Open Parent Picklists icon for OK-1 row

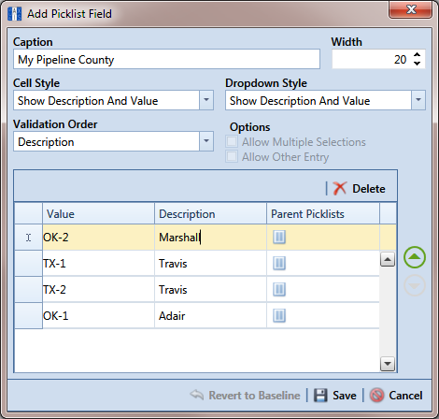pos(279,316)
